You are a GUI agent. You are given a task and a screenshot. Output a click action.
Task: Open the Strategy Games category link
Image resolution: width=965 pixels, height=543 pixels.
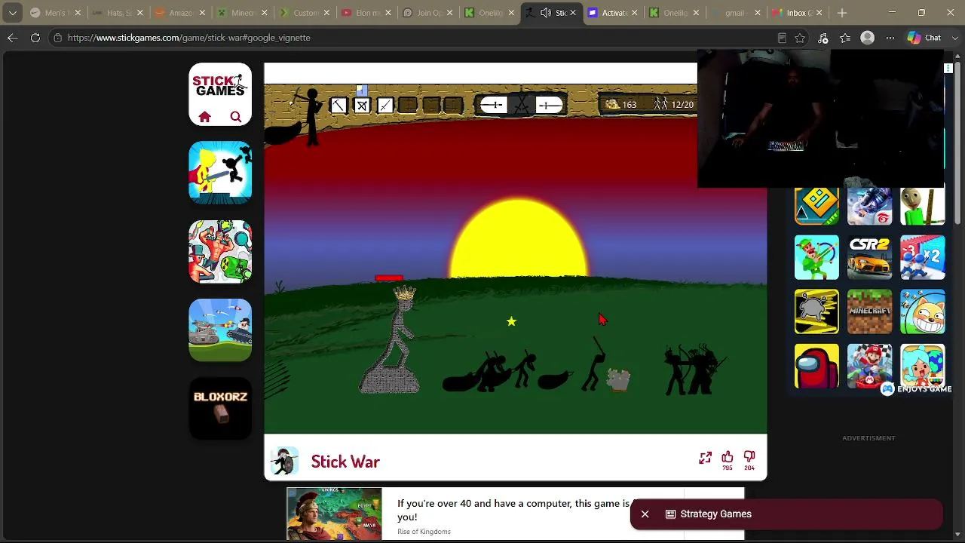tap(709, 514)
